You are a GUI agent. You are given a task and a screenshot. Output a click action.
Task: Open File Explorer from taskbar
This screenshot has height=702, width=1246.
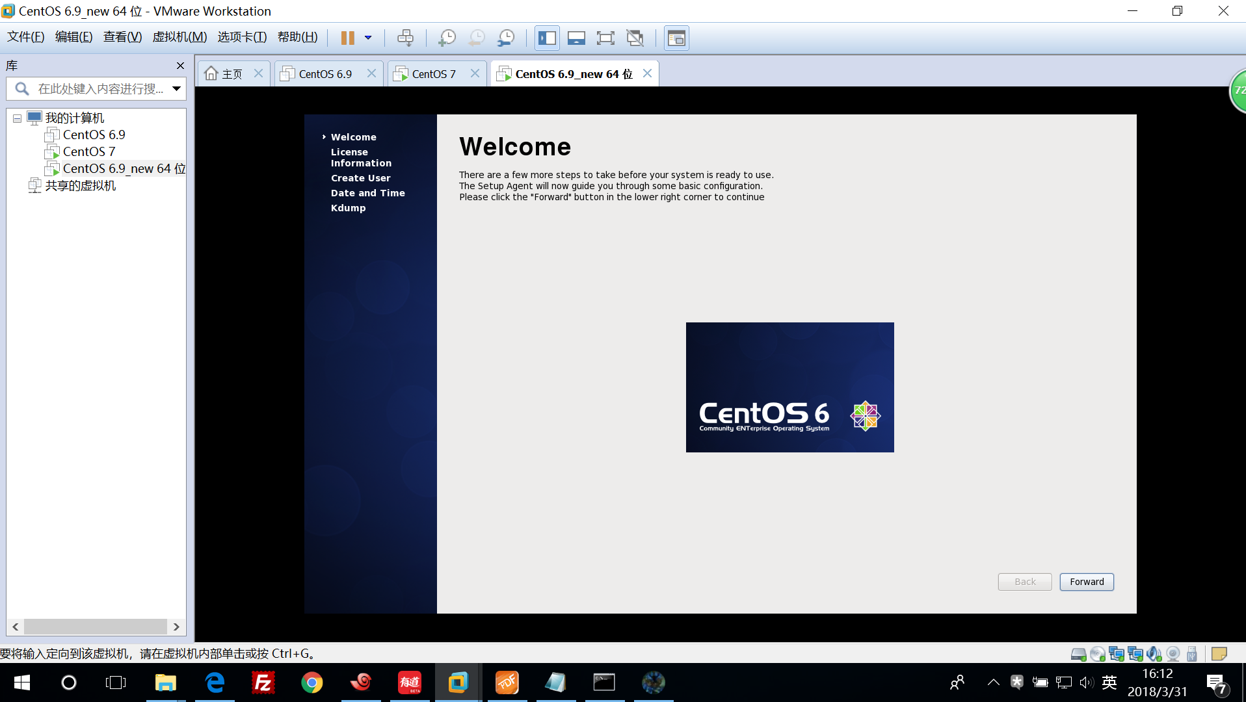point(166,682)
